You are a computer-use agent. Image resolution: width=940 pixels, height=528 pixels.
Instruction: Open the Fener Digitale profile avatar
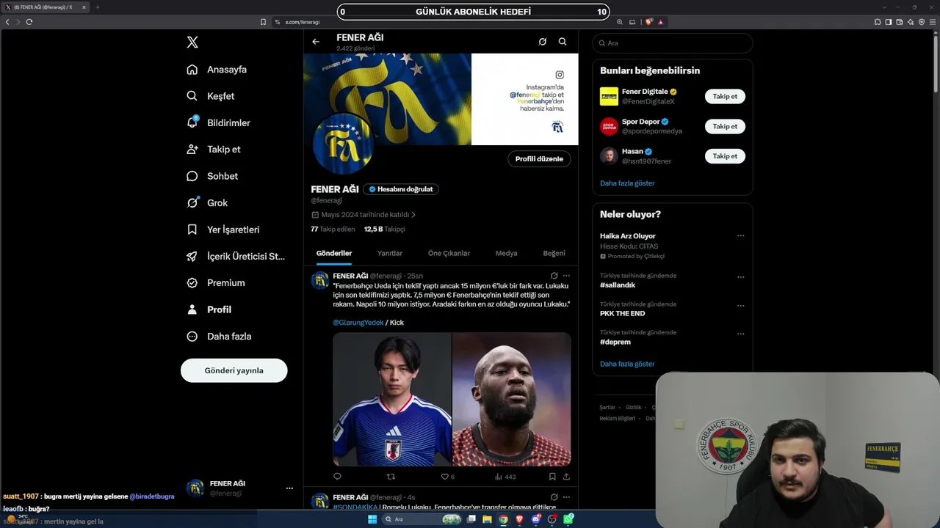pyautogui.click(x=609, y=96)
